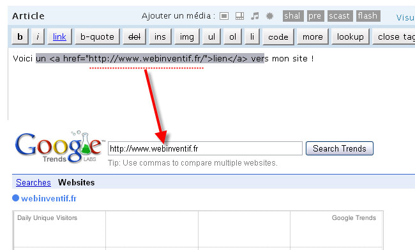The width and height of the screenshot is (415, 250).
Task: Click the pre shortcode button
Action: (315, 16)
